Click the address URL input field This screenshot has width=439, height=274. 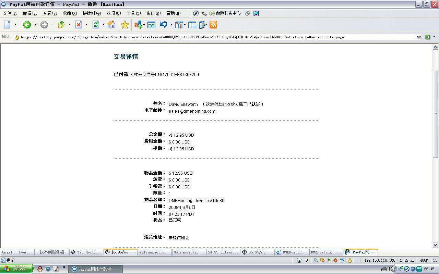pyautogui.click(x=217, y=37)
